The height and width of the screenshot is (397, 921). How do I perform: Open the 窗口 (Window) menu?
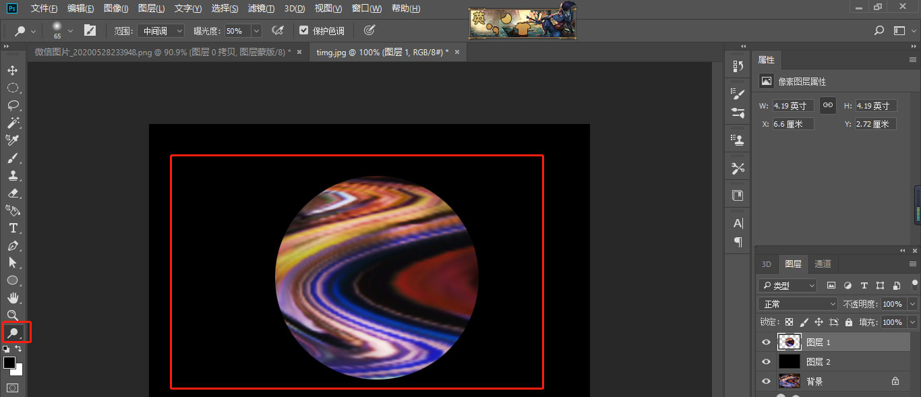pos(367,8)
